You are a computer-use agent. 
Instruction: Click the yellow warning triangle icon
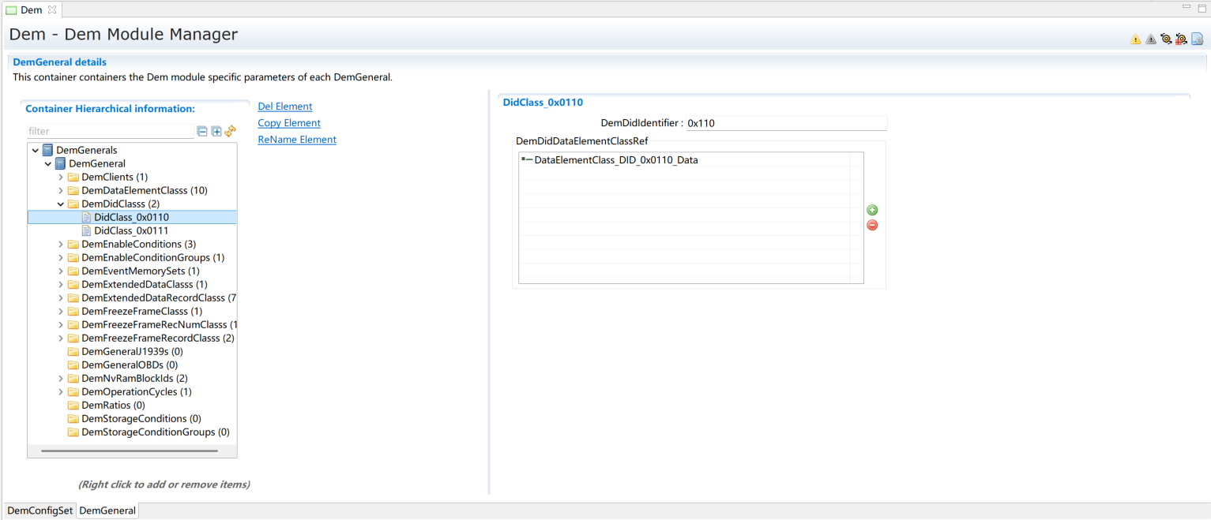click(x=1135, y=39)
